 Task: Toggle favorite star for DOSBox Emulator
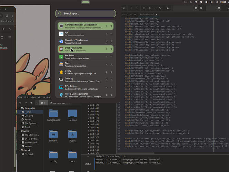(111, 49)
